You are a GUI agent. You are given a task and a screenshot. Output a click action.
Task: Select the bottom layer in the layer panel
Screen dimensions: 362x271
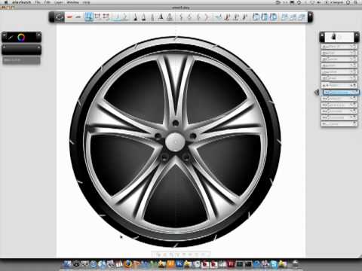[x=339, y=123]
